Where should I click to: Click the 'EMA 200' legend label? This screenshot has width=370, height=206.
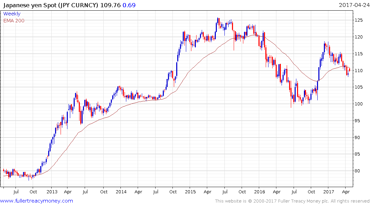tap(14, 21)
